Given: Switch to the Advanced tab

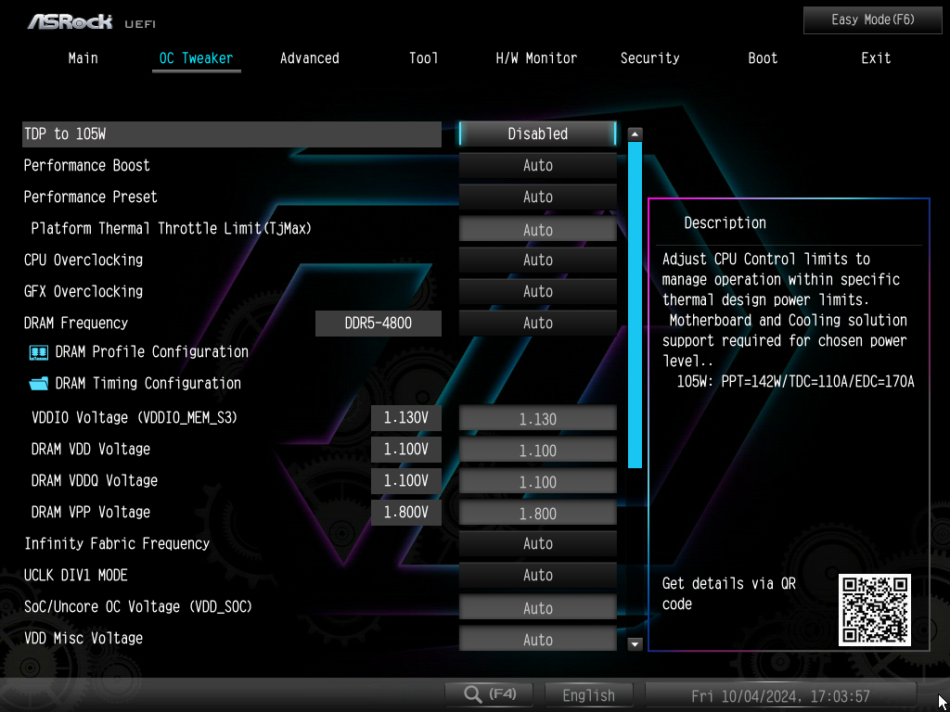Looking at the screenshot, I should (x=309, y=58).
